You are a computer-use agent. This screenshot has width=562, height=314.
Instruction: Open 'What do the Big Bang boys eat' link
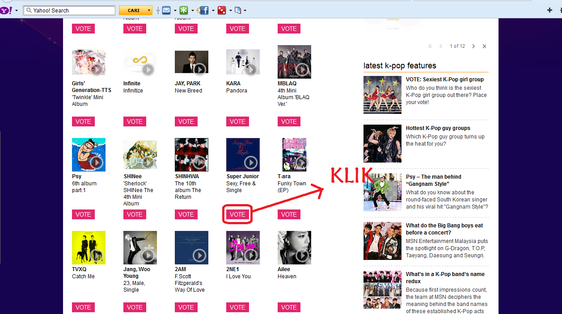point(444,229)
